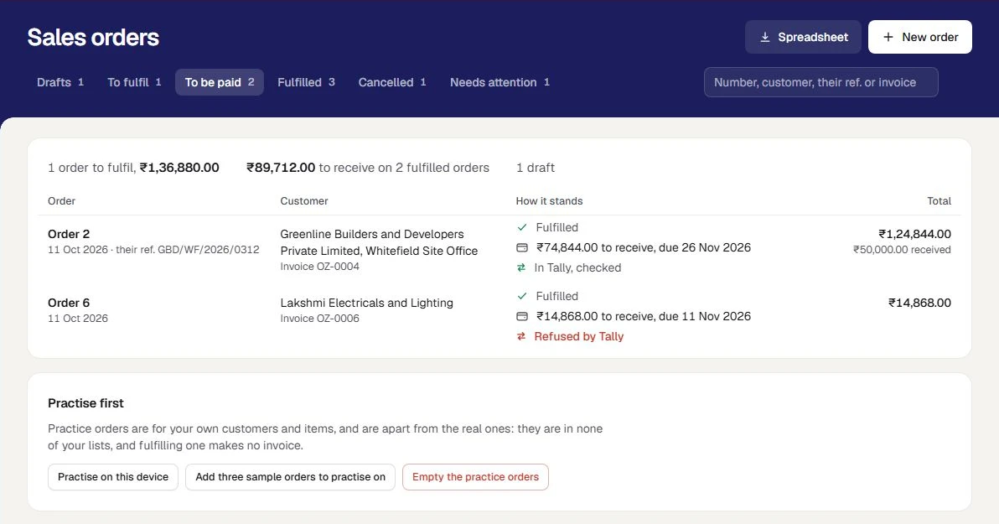
Task: Click the payment card icon for Order 6
Action: click(522, 316)
